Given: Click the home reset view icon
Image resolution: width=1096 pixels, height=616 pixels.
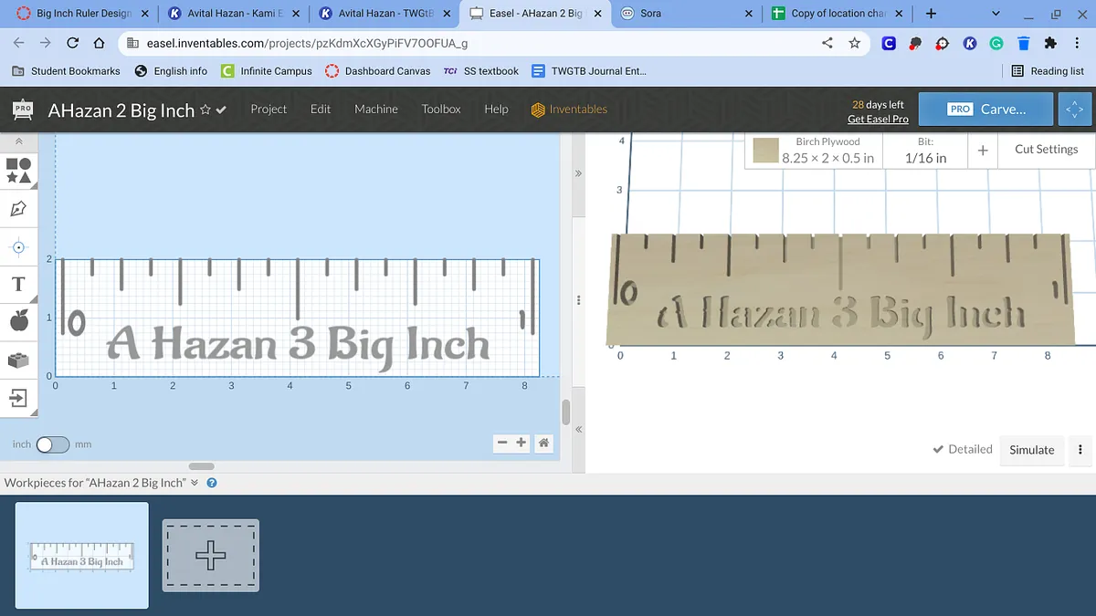Looking at the screenshot, I should coord(543,443).
